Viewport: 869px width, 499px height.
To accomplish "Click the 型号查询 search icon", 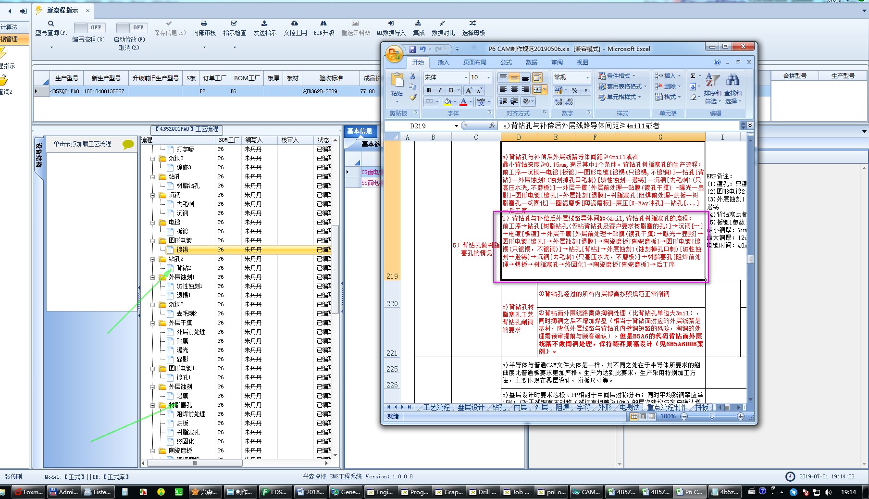I will coord(51,24).
